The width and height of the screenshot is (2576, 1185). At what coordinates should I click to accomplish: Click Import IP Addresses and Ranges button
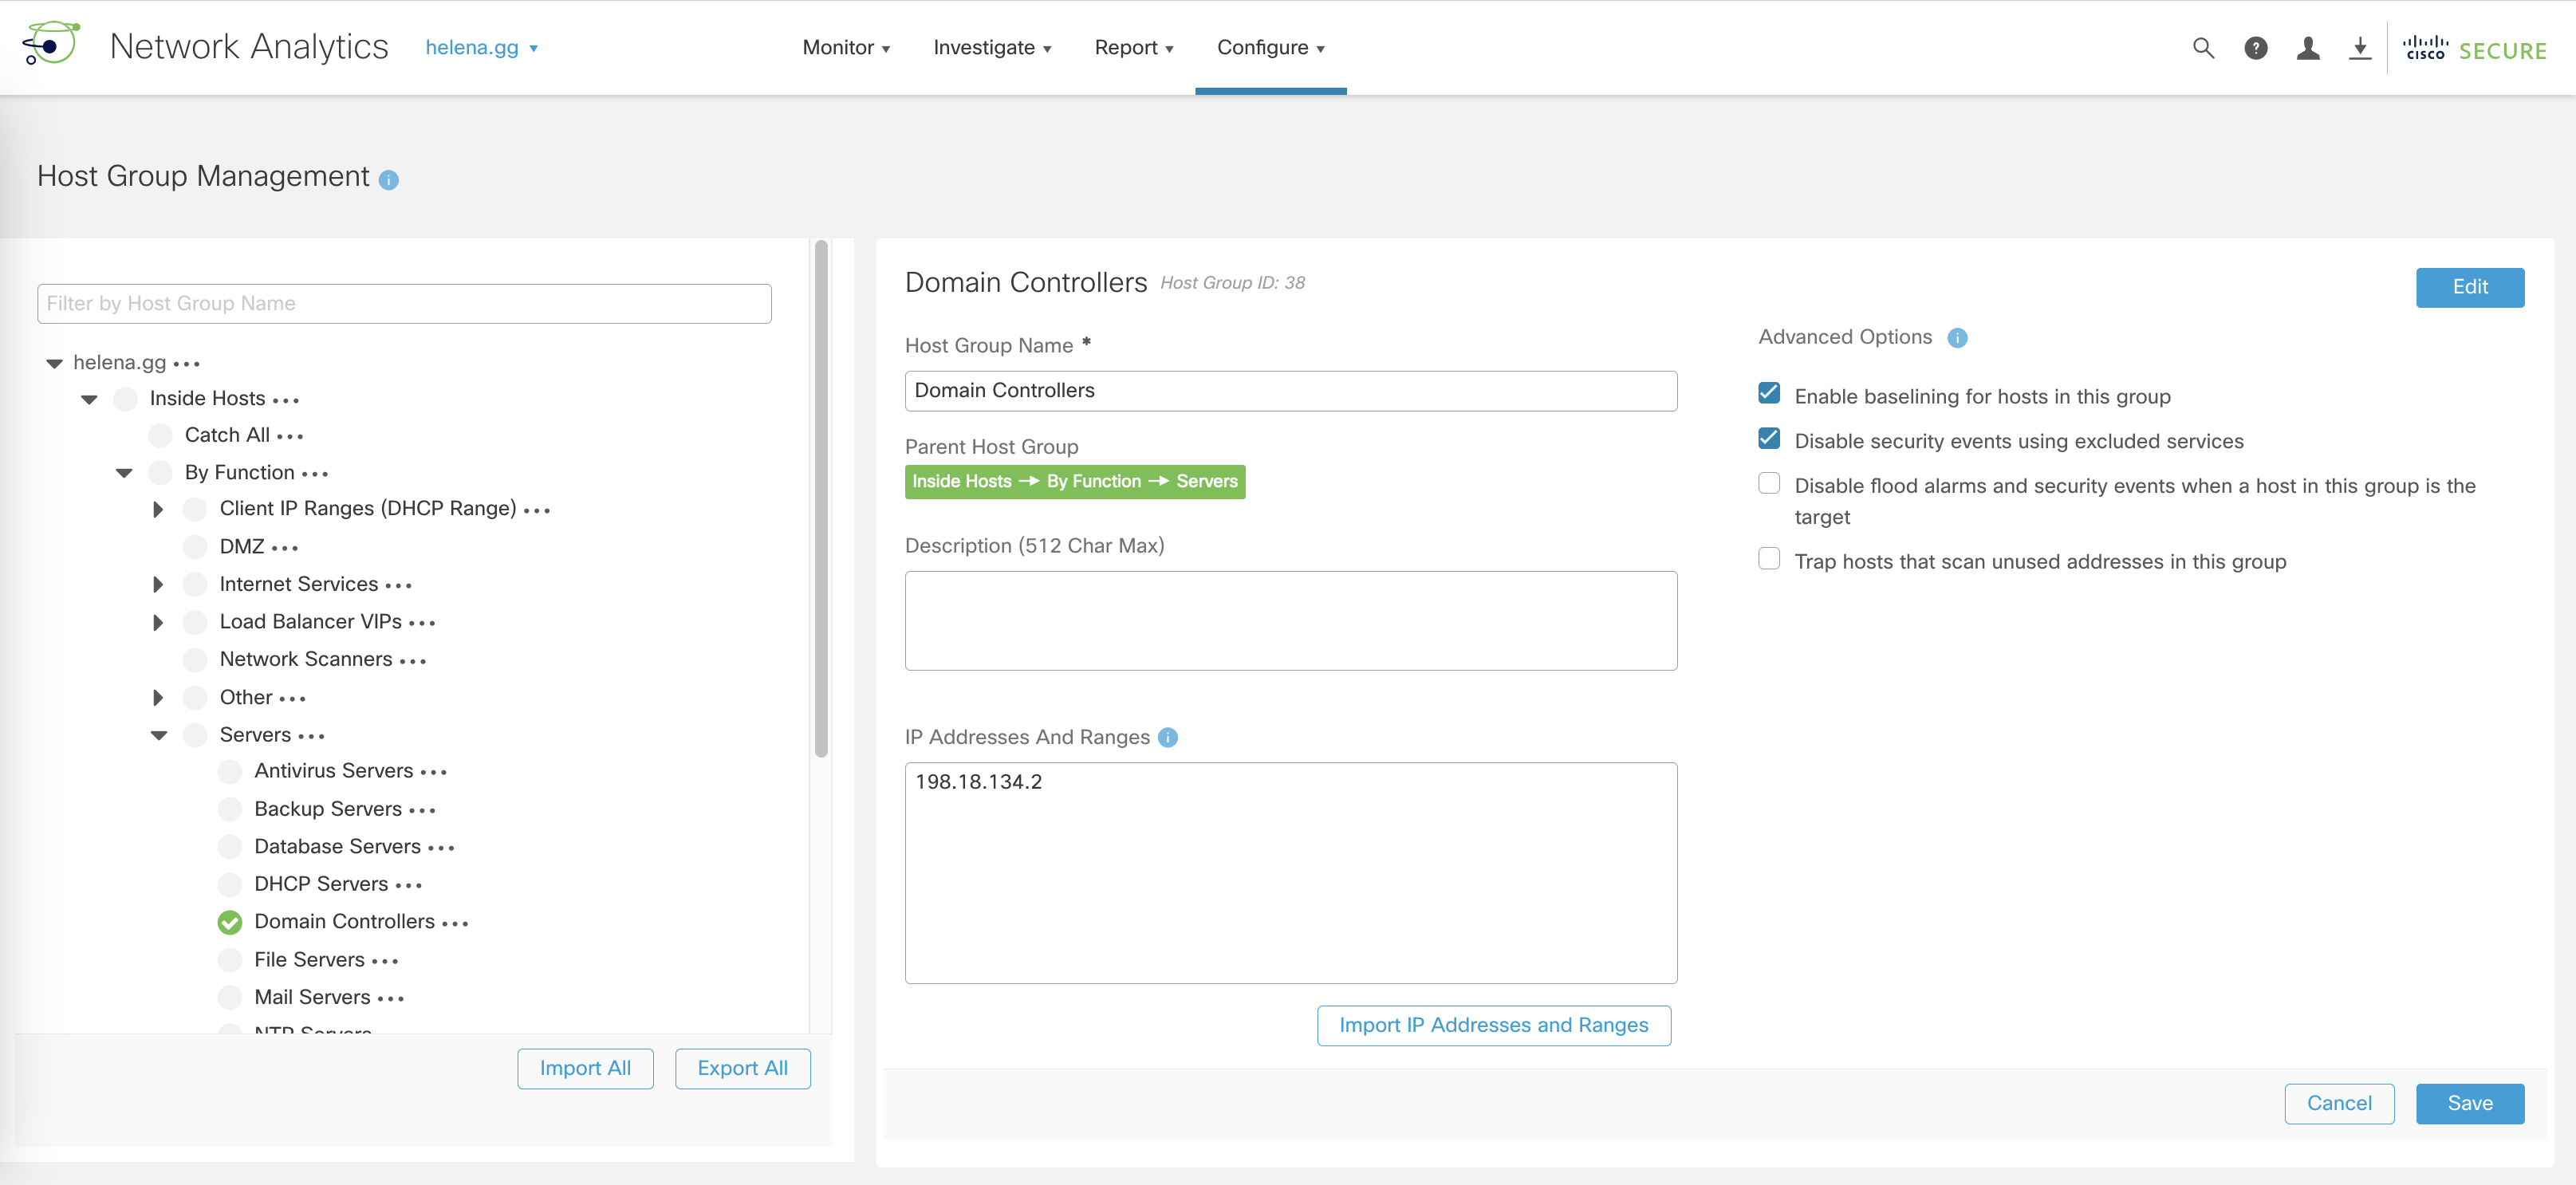pos(1493,1025)
